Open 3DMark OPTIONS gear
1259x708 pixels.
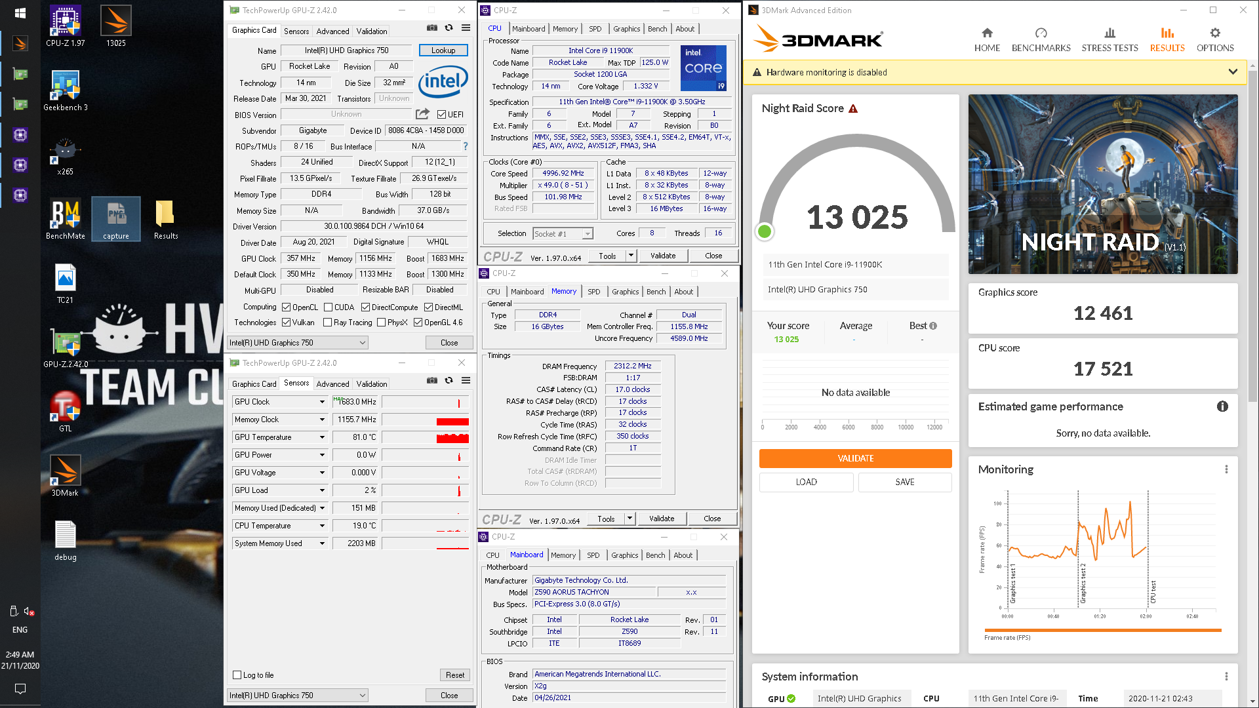[1215, 40]
